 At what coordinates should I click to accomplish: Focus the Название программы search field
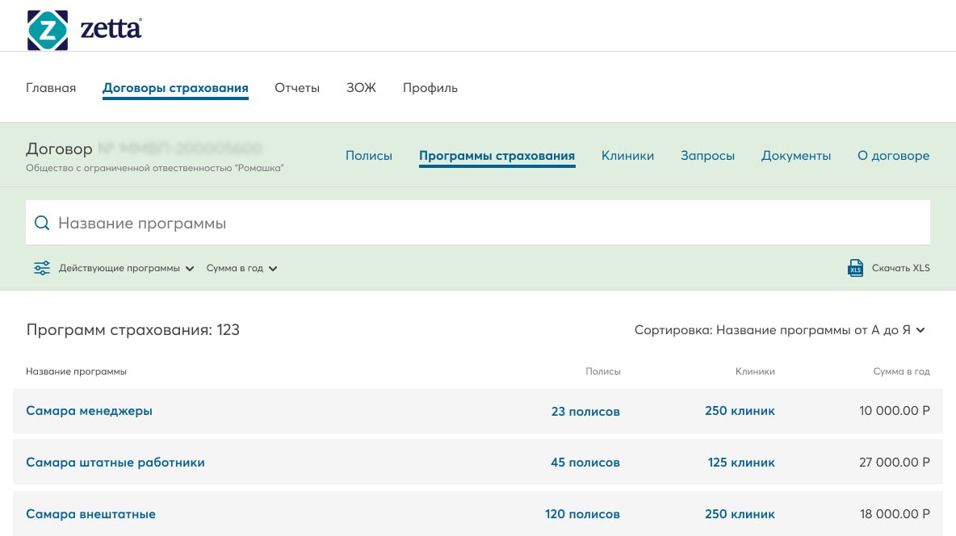click(x=484, y=224)
